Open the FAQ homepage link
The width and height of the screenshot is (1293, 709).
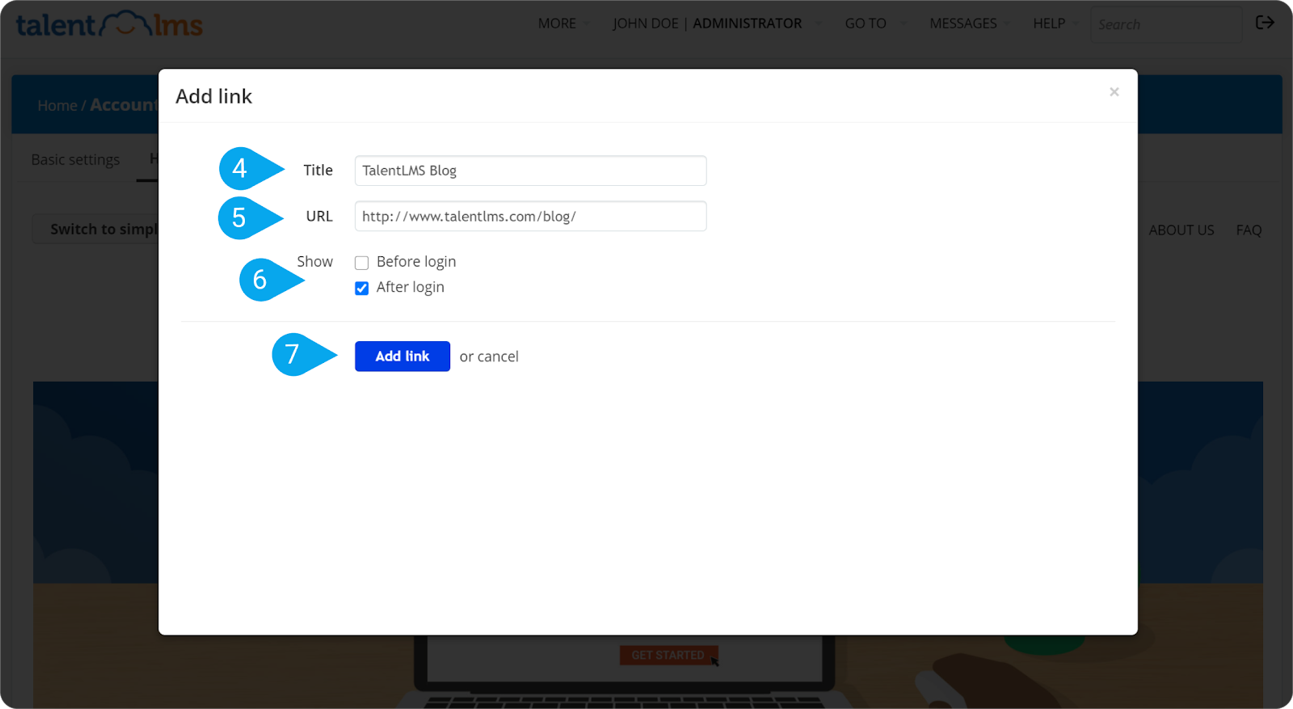pos(1249,230)
